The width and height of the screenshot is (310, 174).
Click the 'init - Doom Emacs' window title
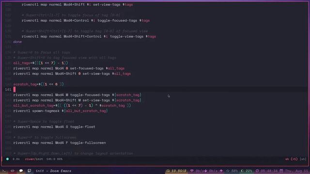pos(53,171)
